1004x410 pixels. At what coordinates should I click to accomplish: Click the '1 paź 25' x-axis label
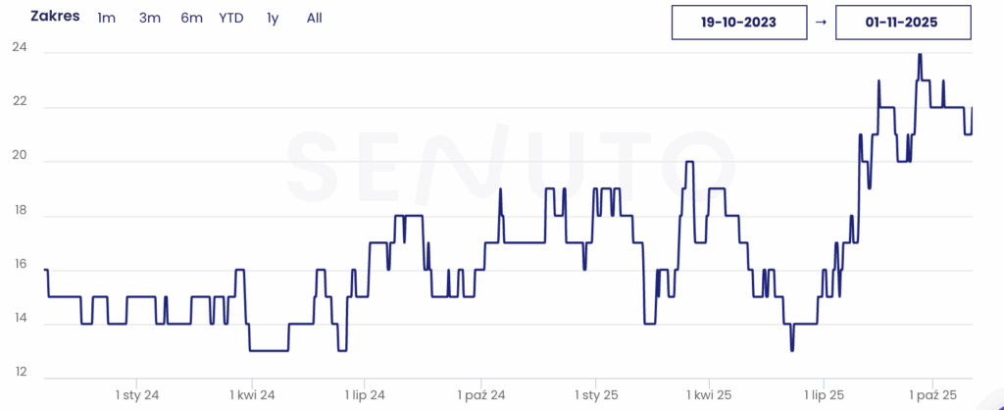tap(936, 395)
